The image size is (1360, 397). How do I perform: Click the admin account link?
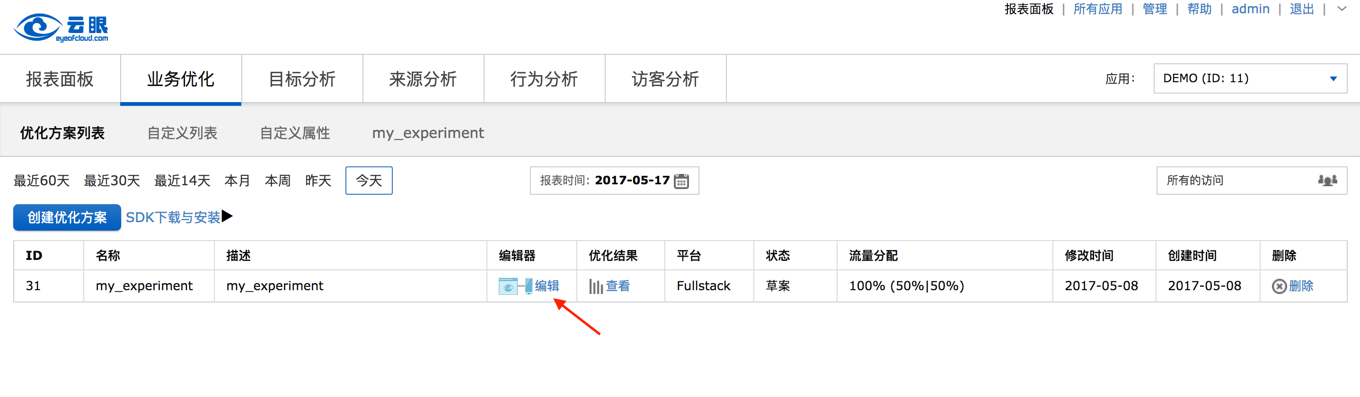click(x=1250, y=9)
